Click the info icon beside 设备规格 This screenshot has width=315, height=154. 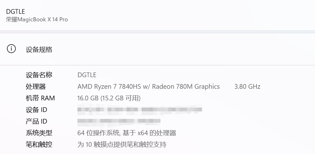click(11, 49)
